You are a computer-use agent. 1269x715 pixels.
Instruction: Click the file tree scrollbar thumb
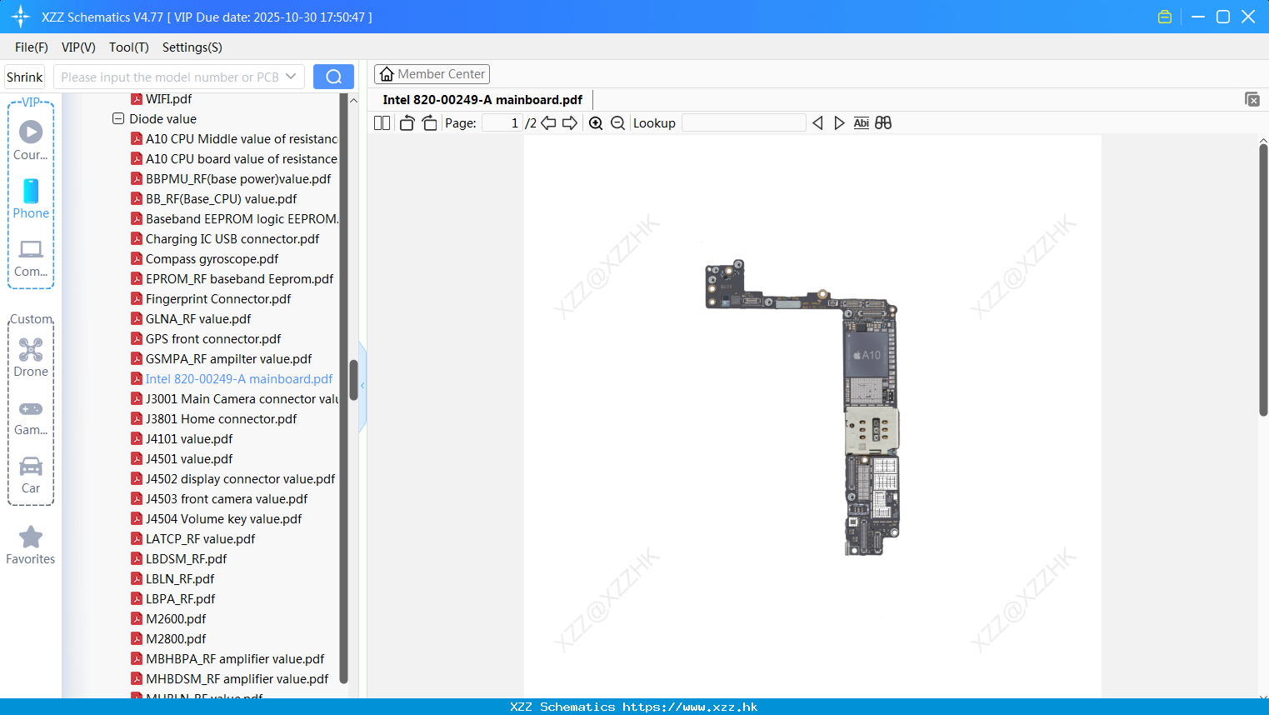[353, 380]
